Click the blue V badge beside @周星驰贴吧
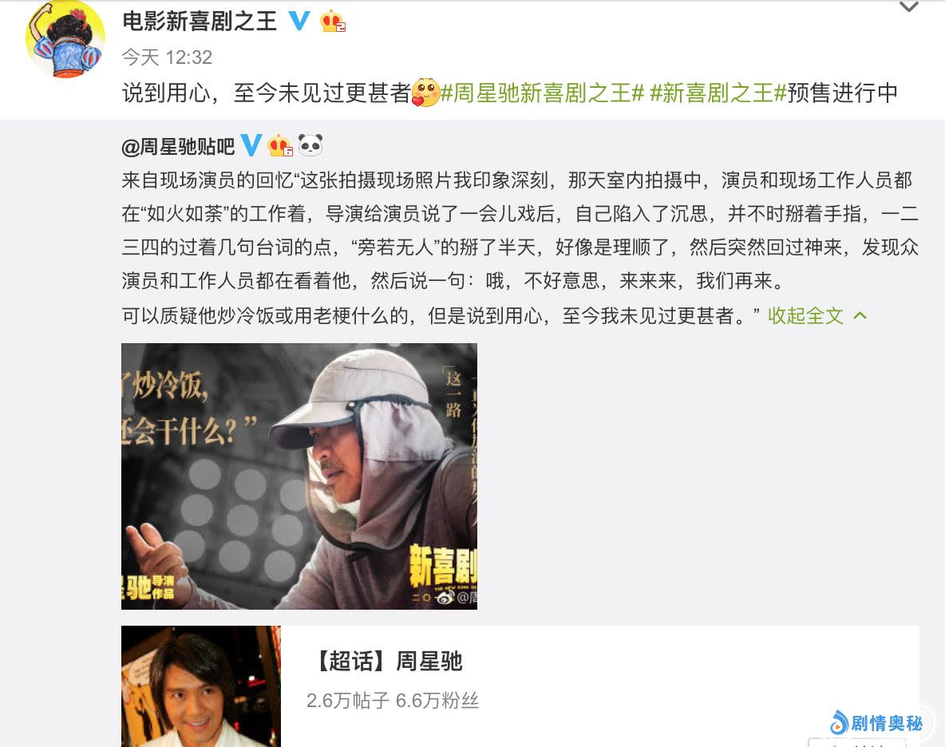 251,145
